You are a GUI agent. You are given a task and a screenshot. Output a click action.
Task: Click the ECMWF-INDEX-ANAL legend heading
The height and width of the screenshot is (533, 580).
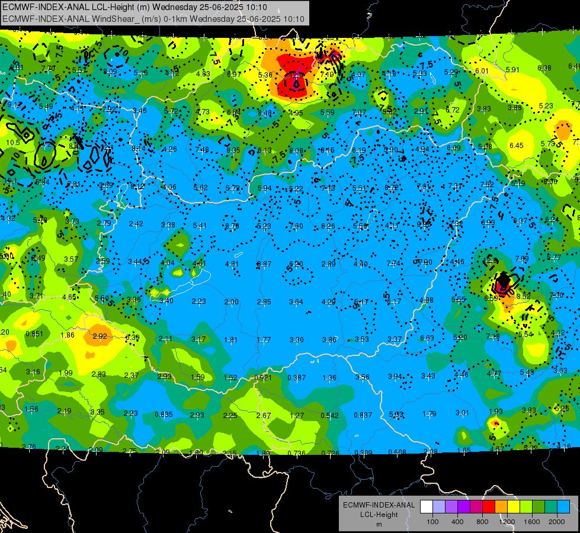pos(379,505)
